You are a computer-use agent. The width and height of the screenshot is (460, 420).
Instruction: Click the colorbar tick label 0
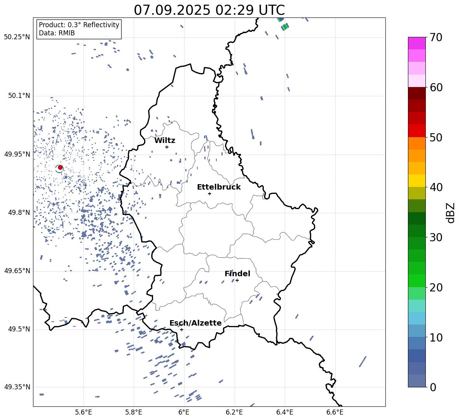[433, 387]
